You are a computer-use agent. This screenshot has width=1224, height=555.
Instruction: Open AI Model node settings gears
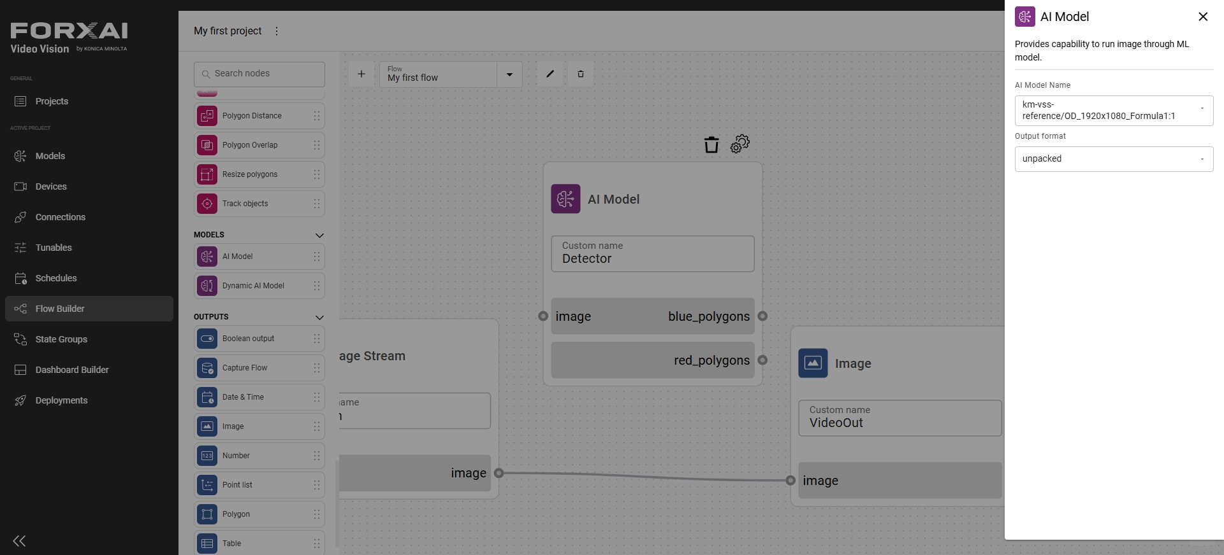(740, 144)
